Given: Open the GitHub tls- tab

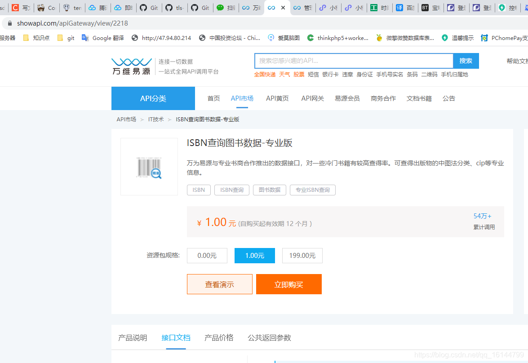Looking at the screenshot, I should 174,7.
